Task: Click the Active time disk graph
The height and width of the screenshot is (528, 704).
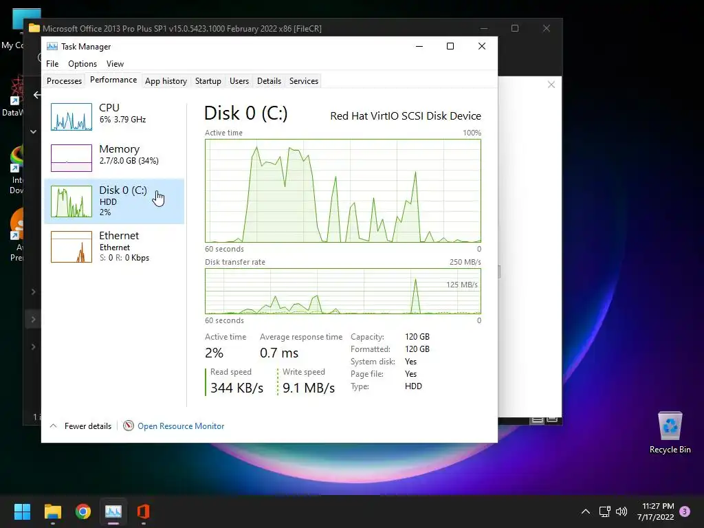Action: coord(342,191)
